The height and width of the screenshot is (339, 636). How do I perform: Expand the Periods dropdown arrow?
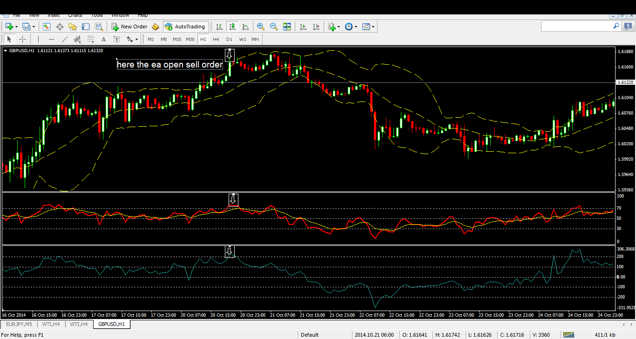[x=356, y=27]
